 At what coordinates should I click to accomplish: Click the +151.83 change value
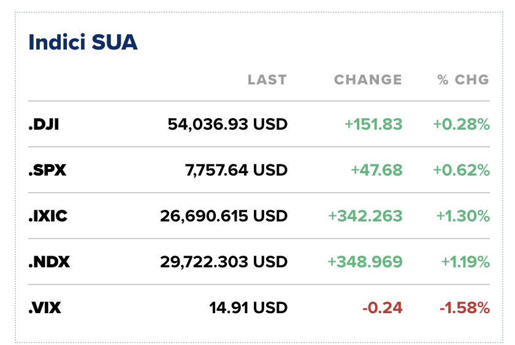[x=373, y=124]
